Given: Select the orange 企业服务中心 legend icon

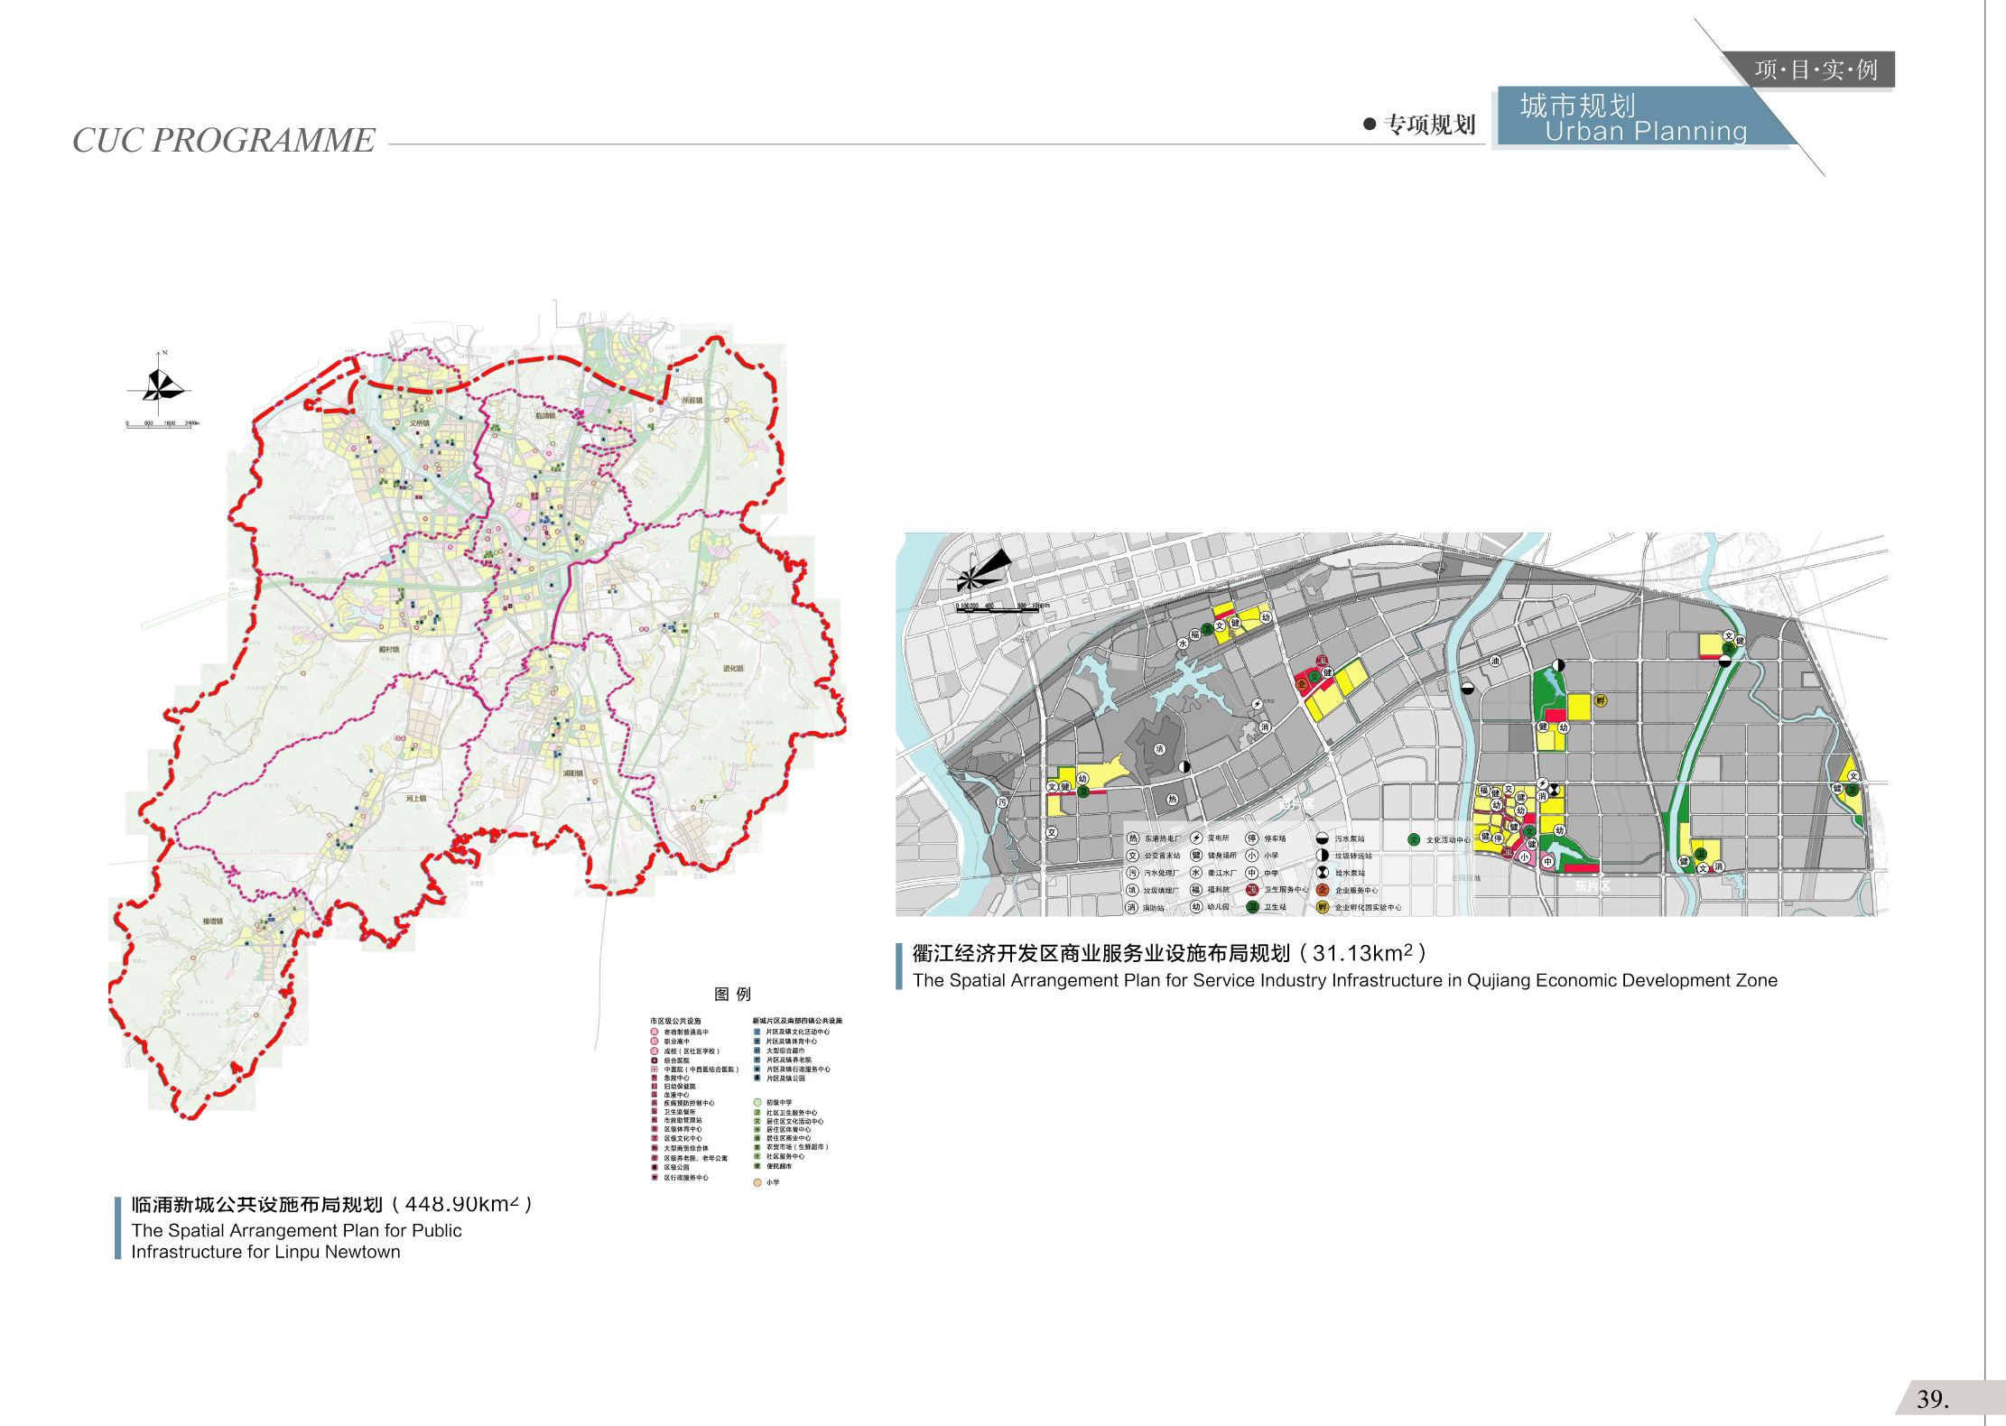Looking at the screenshot, I should [1322, 890].
